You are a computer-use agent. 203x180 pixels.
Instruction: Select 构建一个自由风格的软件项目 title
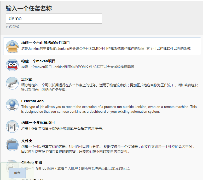click(x=45, y=43)
